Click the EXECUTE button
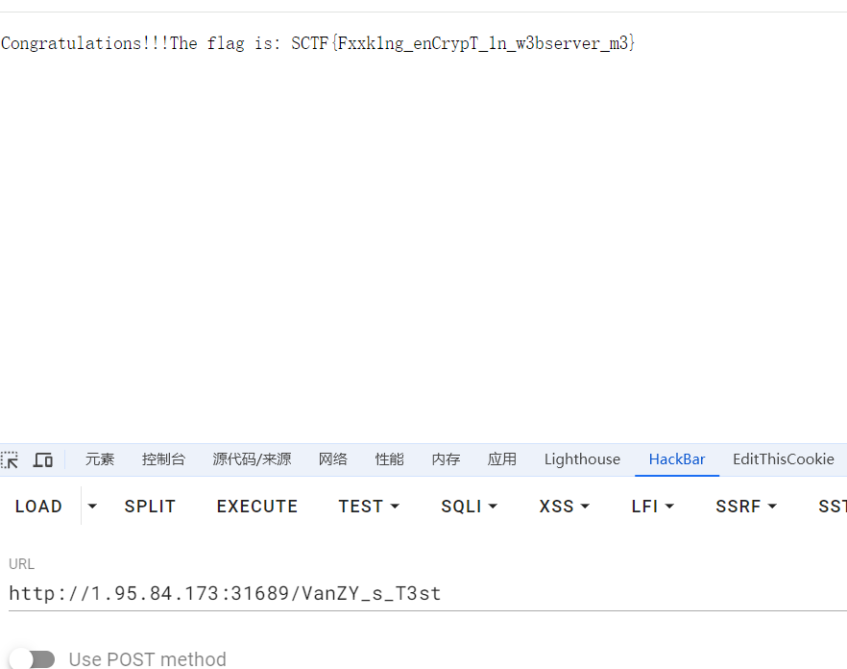Image resolution: width=847 pixels, height=669 pixels. [x=257, y=506]
